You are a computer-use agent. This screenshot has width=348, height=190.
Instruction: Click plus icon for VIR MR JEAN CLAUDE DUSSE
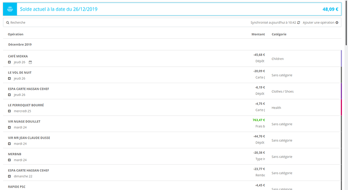[9, 144]
